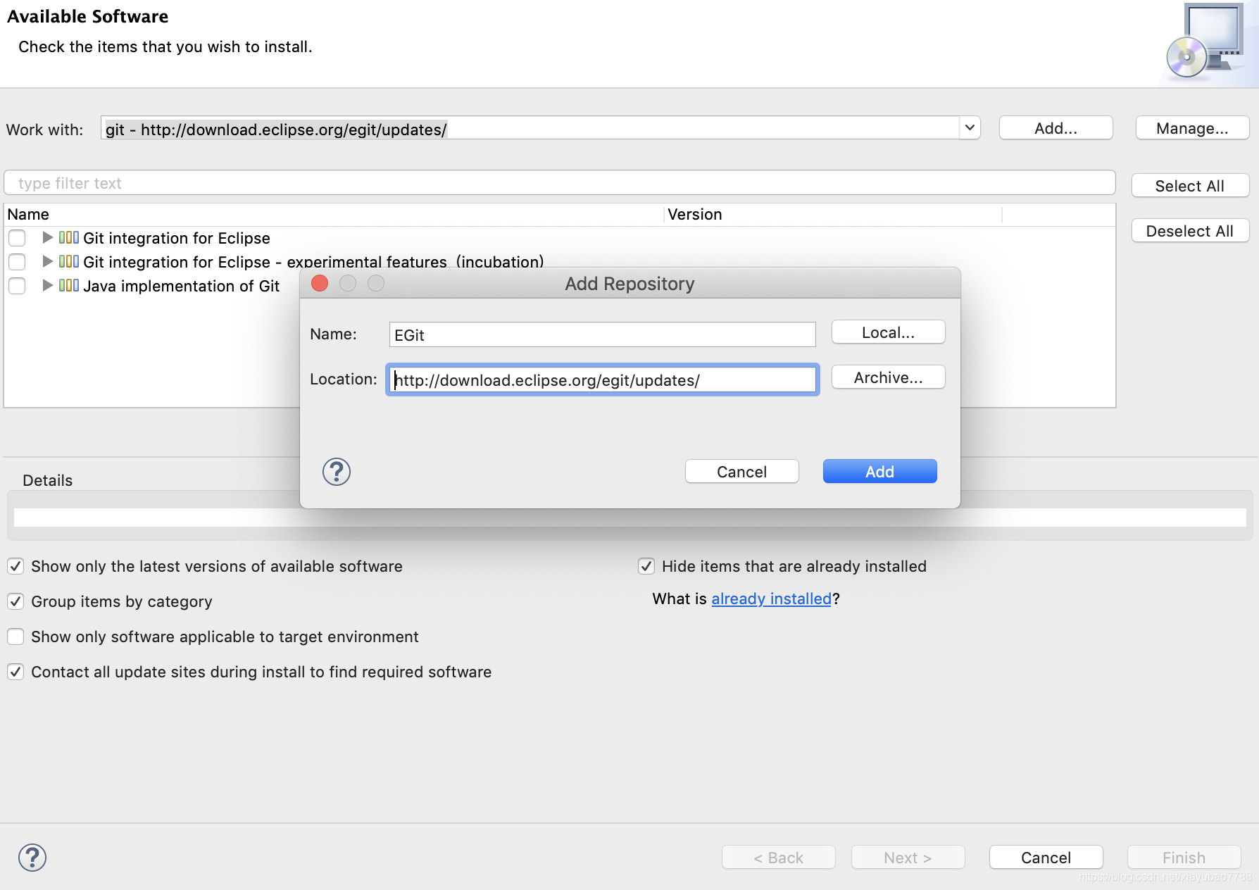Click the Name column header
The height and width of the screenshot is (890, 1259).
coord(334,214)
